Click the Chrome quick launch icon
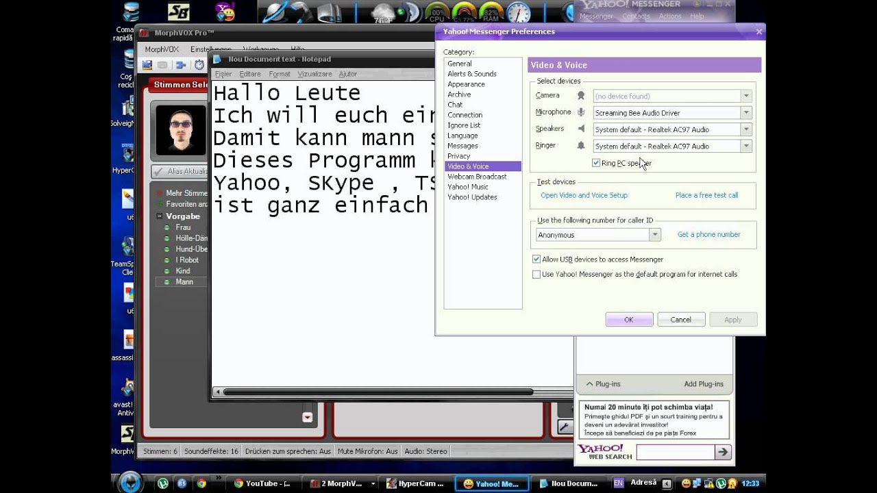Screen dimensions: 877x493 (x=201, y=483)
